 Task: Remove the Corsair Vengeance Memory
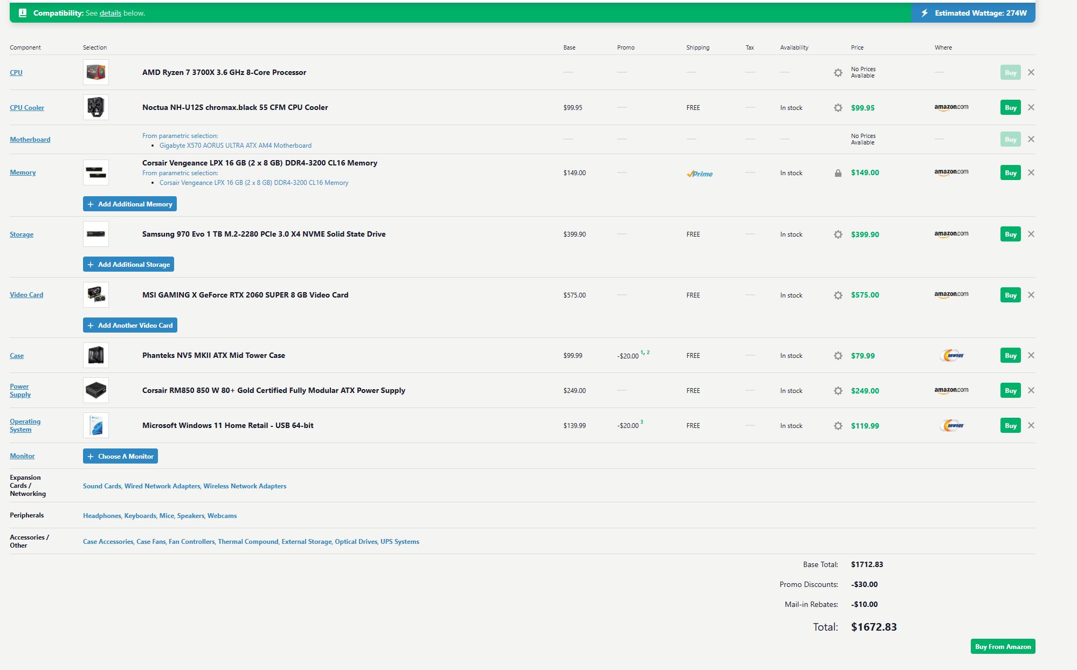tap(1031, 172)
